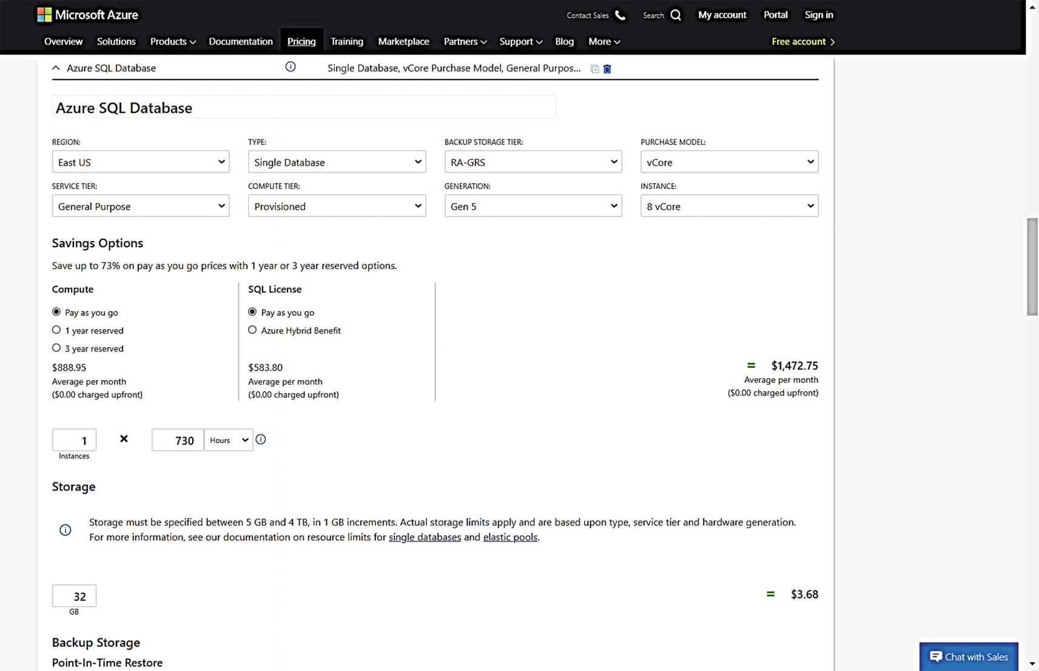Expand the Partners menu

465,41
